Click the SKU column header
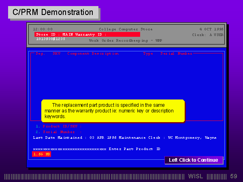Viewport: 243px width, 182px height. [56, 53]
